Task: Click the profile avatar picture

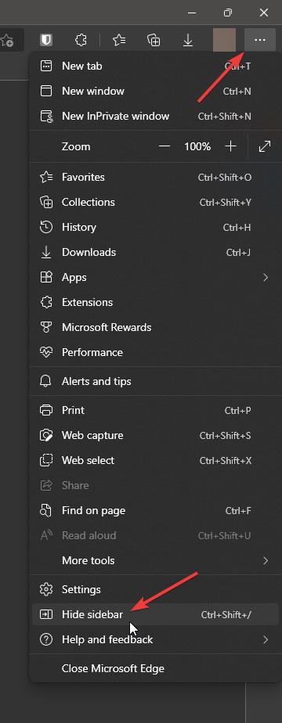Action: click(x=224, y=40)
